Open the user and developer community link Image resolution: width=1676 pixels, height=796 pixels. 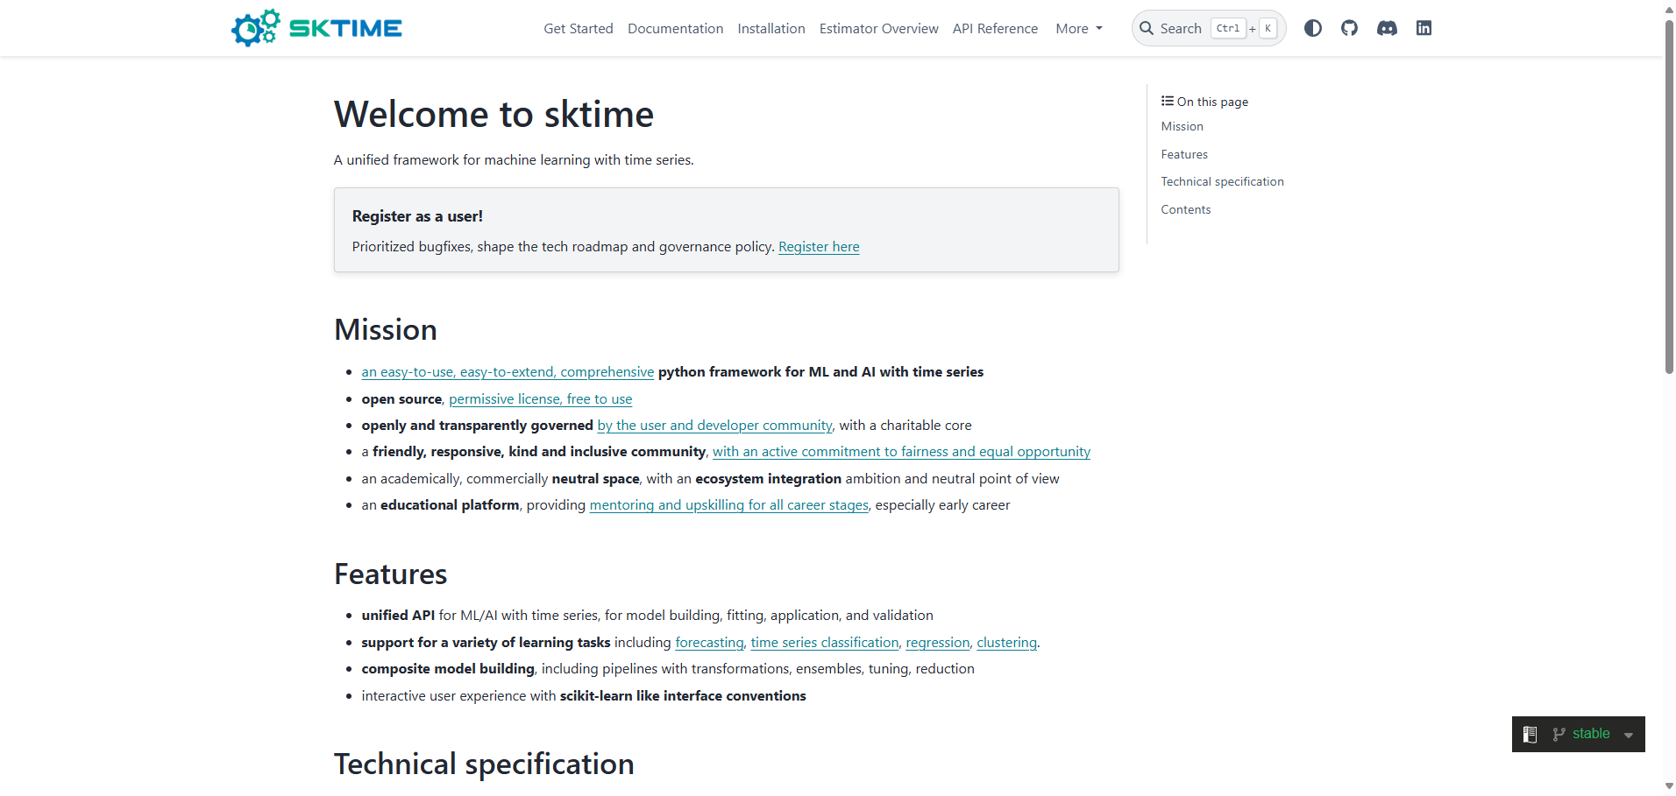pos(714,426)
